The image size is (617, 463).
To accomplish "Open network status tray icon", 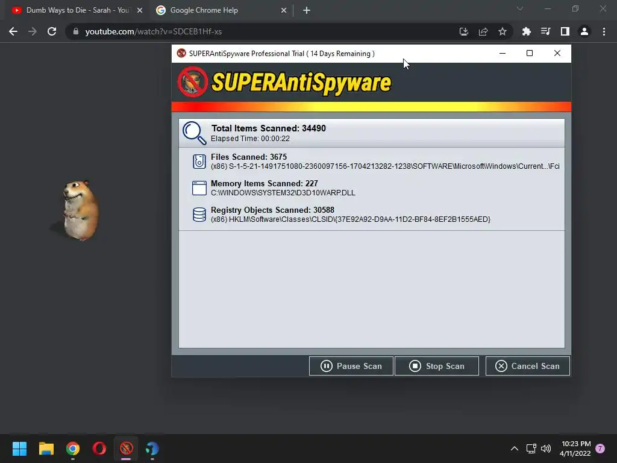I will 531,449.
